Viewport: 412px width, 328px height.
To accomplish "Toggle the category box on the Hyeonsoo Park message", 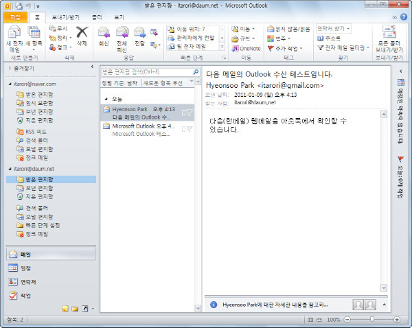I will 183,113.
